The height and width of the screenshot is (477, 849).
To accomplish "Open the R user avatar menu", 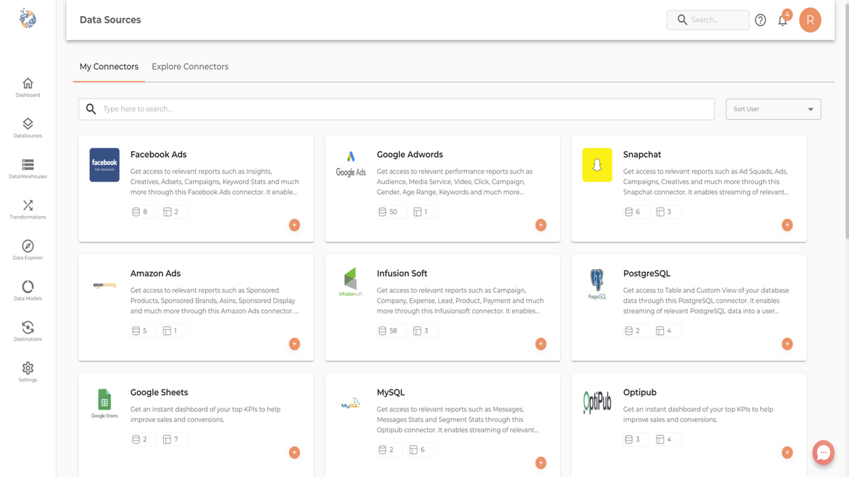I will point(810,20).
